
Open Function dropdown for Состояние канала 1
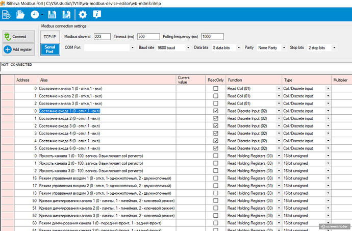[x=279, y=88]
